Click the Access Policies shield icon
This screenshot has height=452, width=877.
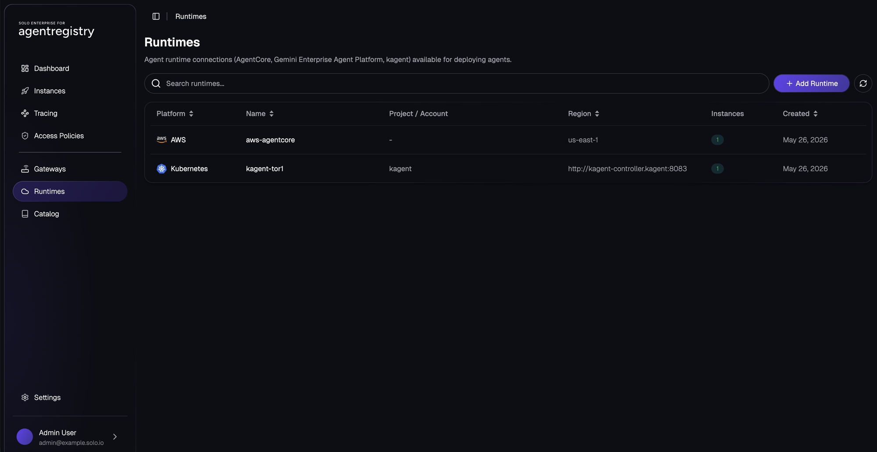point(25,136)
